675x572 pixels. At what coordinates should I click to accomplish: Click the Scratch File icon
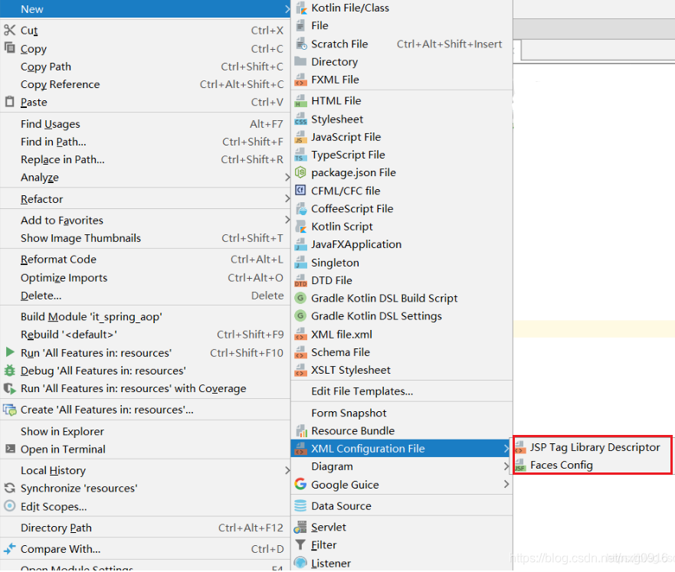300,44
